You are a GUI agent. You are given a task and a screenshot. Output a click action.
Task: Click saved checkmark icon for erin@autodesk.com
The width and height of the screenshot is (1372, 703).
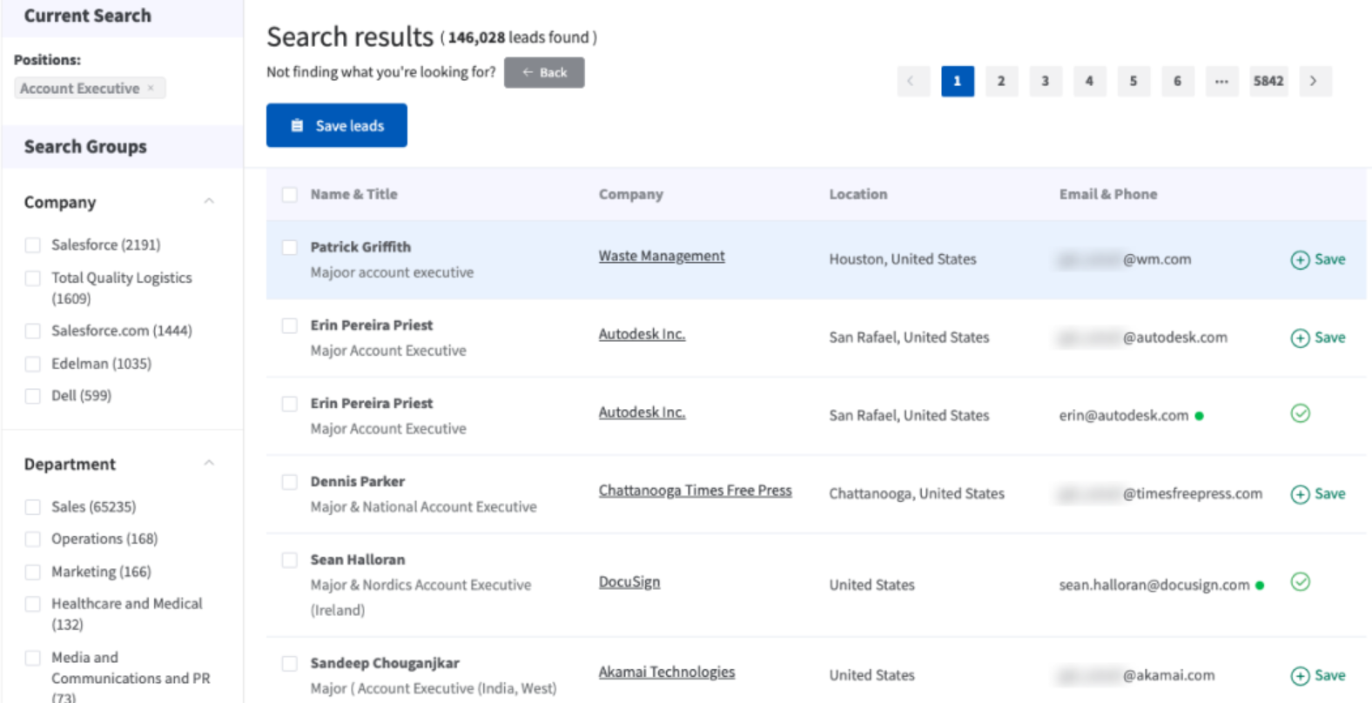coord(1300,413)
